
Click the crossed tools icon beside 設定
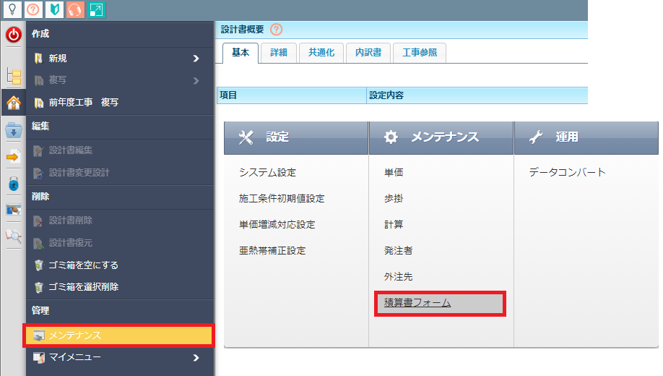point(246,137)
